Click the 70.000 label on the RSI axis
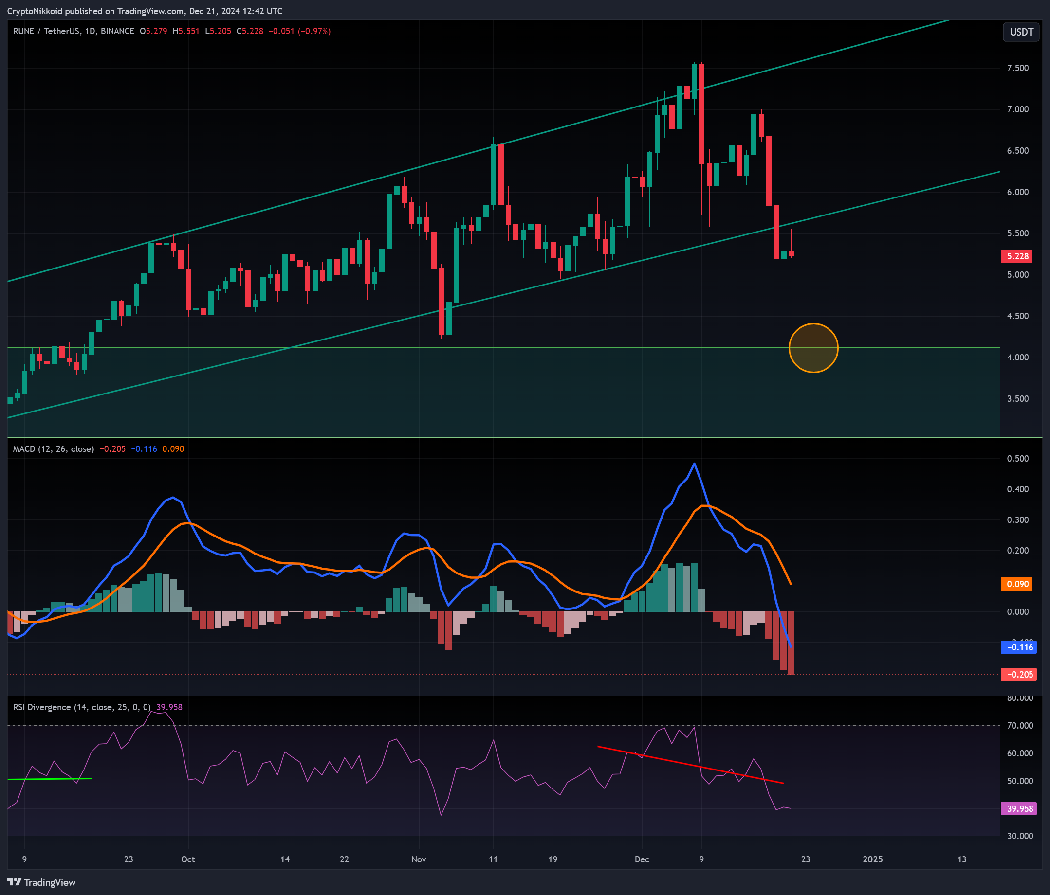 click(x=1020, y=726)
